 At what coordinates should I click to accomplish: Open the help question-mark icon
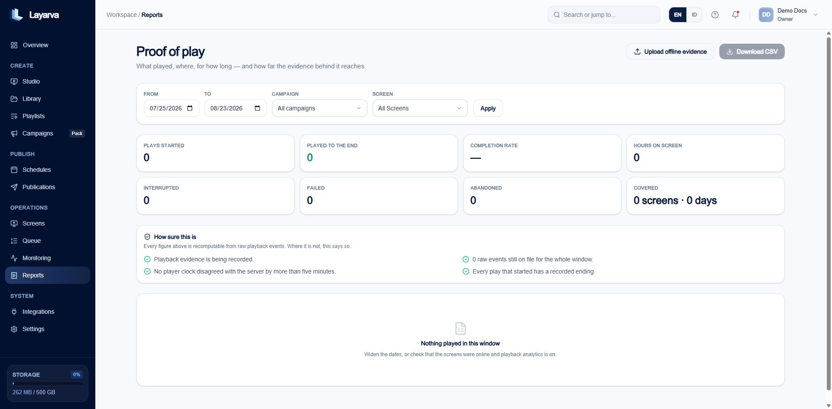(715, 15)
